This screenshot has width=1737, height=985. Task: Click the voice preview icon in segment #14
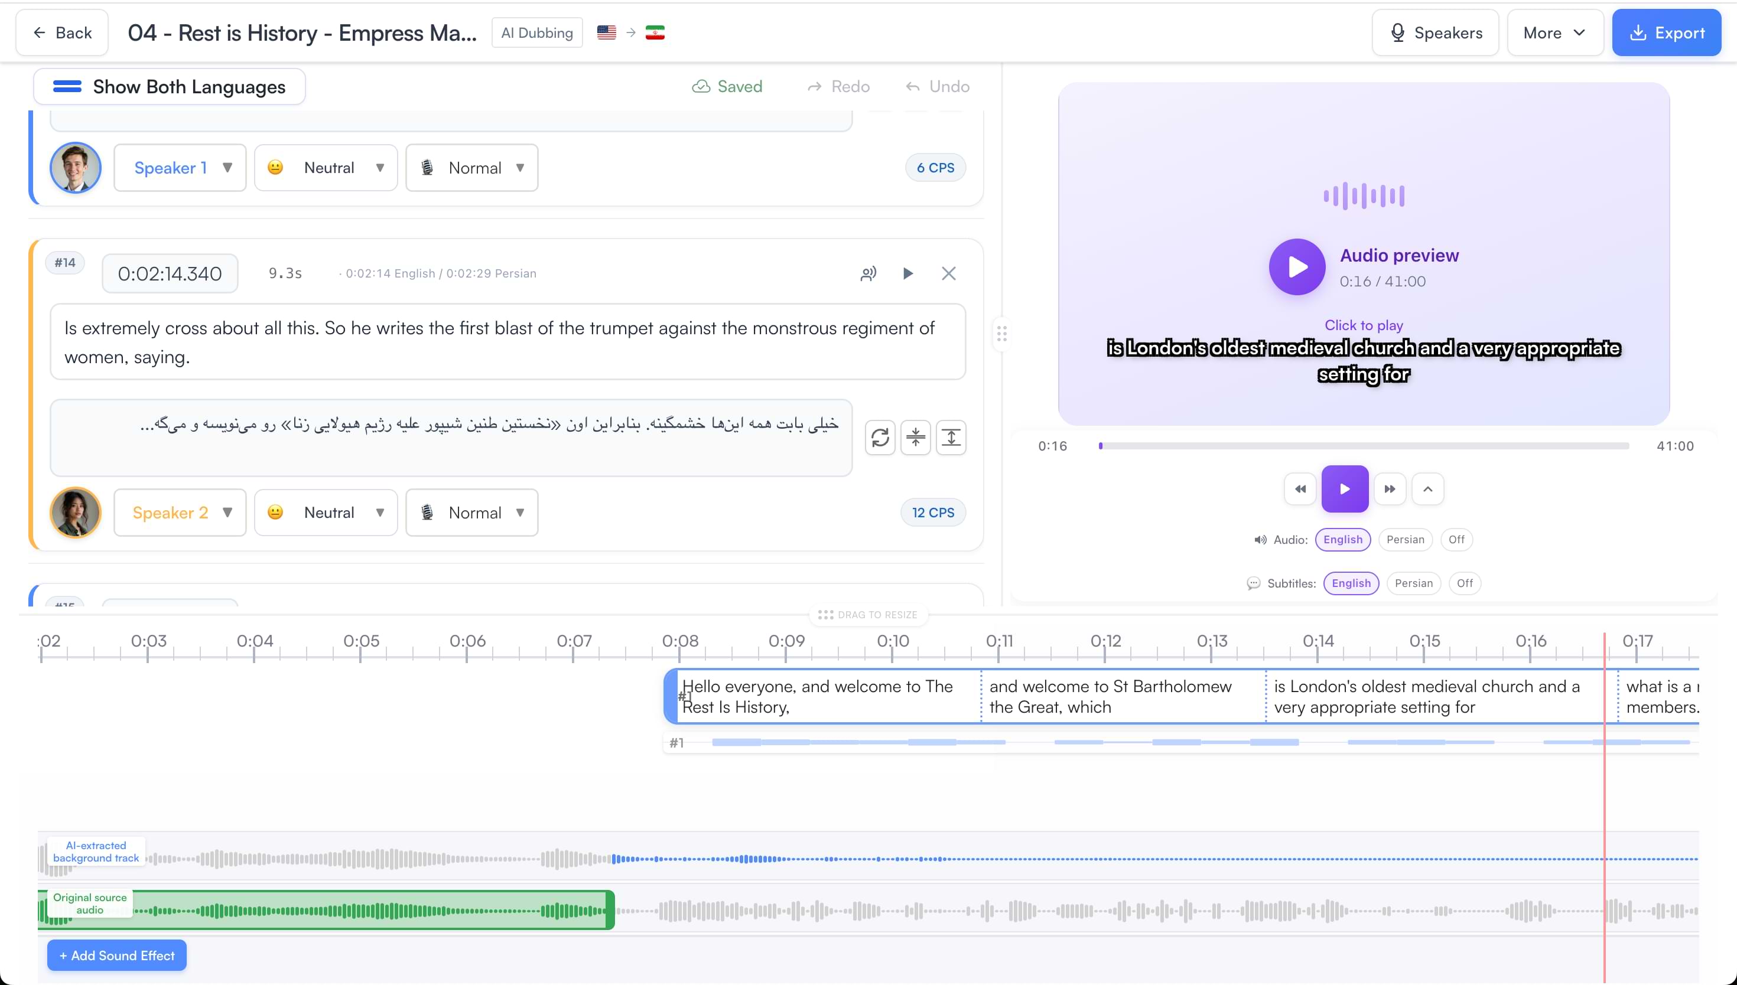click(x=868, y=273)
